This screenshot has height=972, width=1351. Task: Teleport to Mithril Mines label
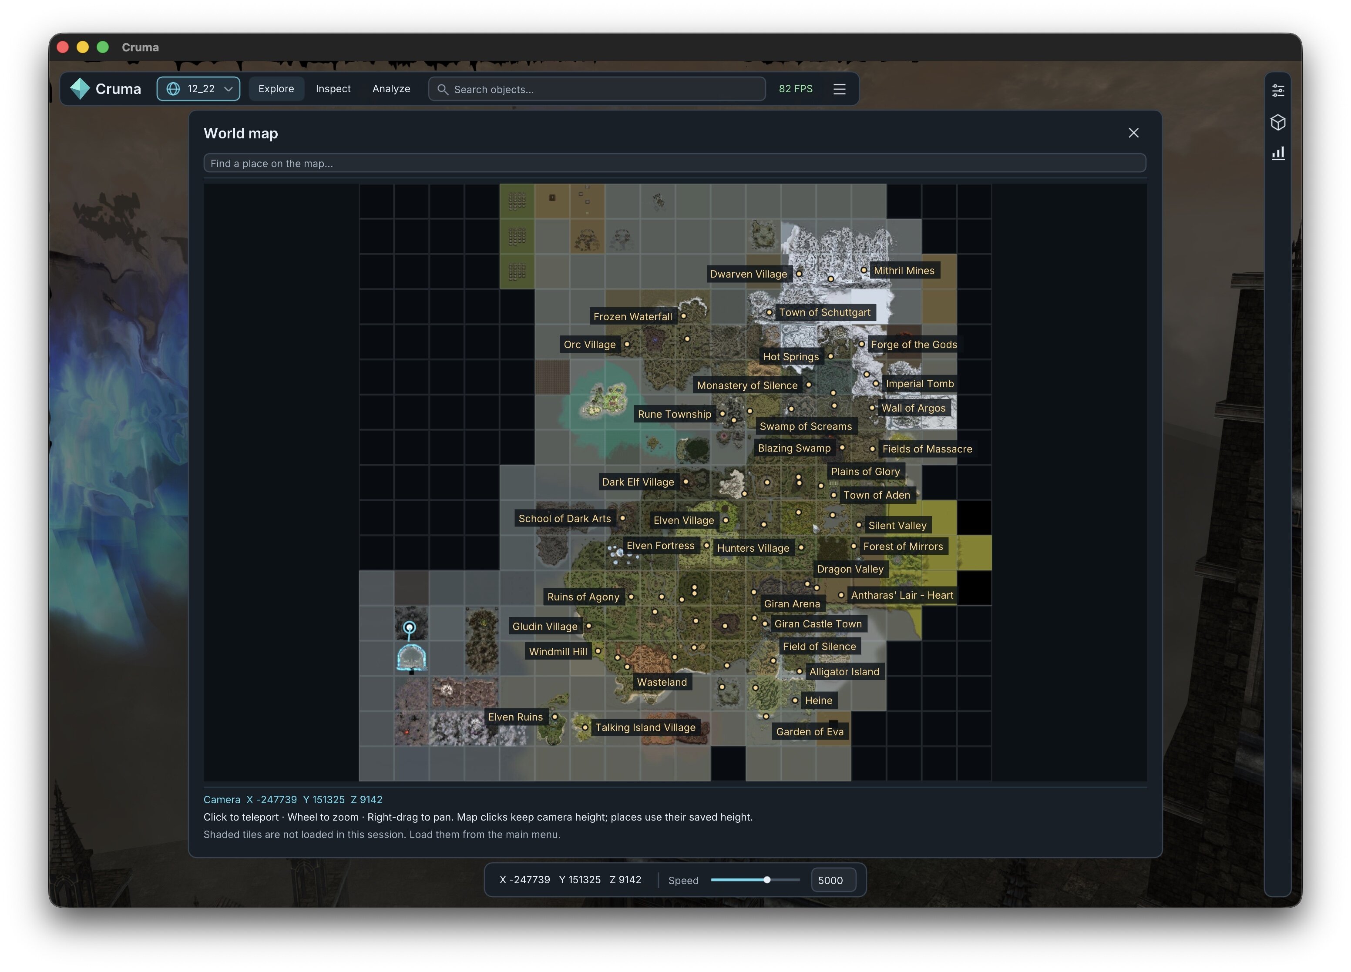click(x=904, y=270)
